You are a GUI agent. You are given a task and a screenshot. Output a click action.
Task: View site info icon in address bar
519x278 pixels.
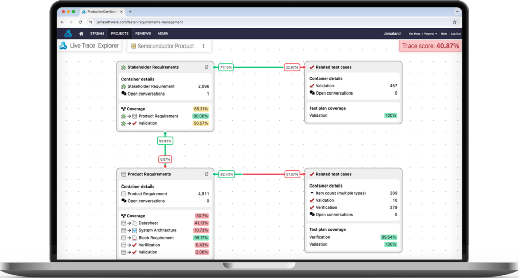click(x=91, y=22)
